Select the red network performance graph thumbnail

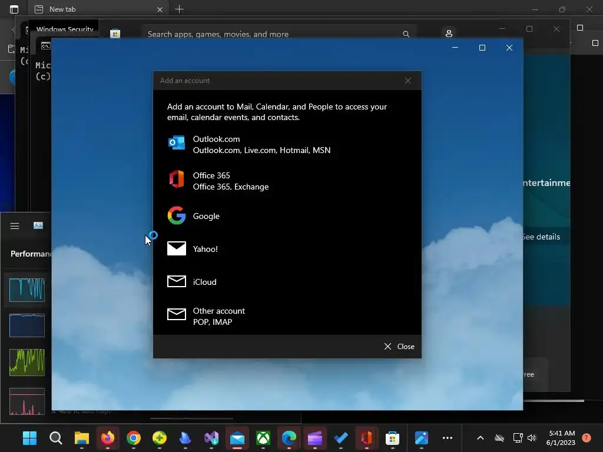tap(27, 401)
